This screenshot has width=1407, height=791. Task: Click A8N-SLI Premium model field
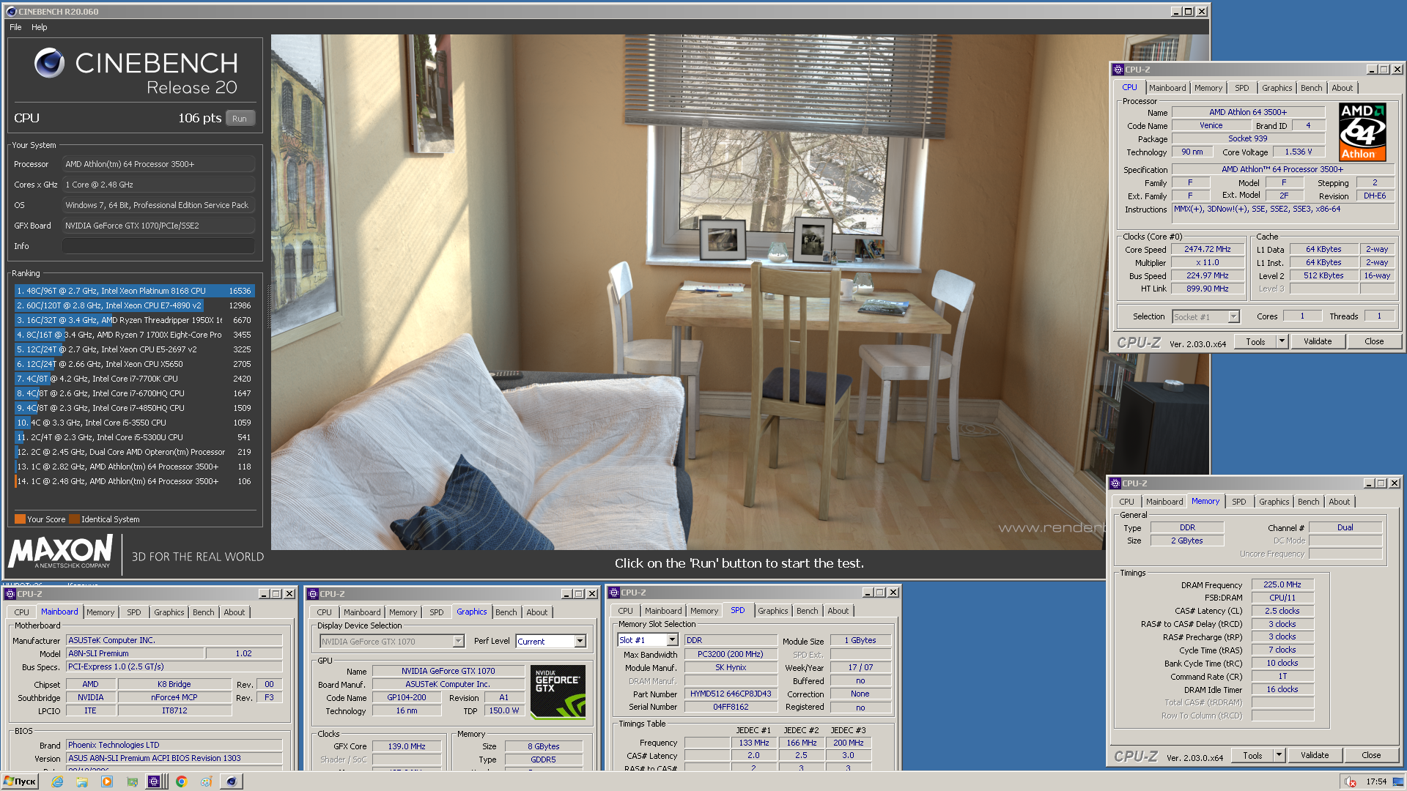[x=135, y=653]
